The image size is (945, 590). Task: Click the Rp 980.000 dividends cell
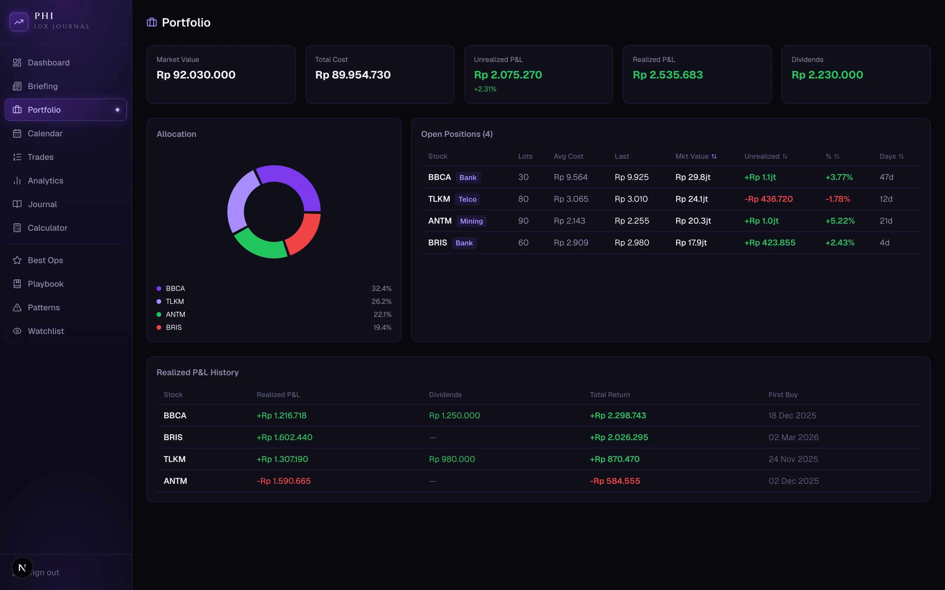point(452,459)
